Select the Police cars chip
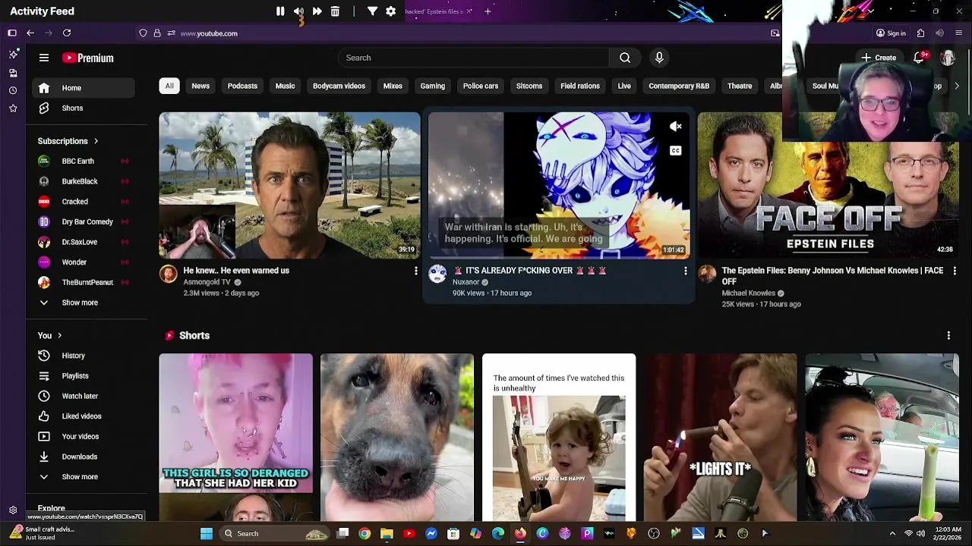Screen dimensions: 972x546 tap(481, 86)
